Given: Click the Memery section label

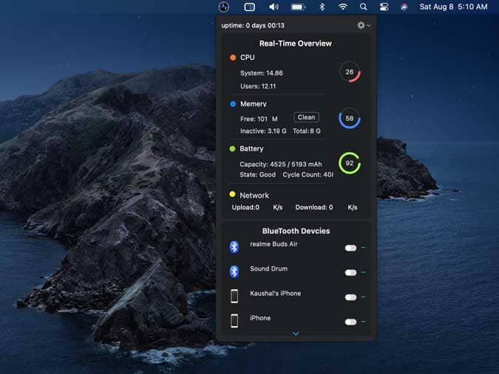Looking at the screenshot, I should coord(254,104).
